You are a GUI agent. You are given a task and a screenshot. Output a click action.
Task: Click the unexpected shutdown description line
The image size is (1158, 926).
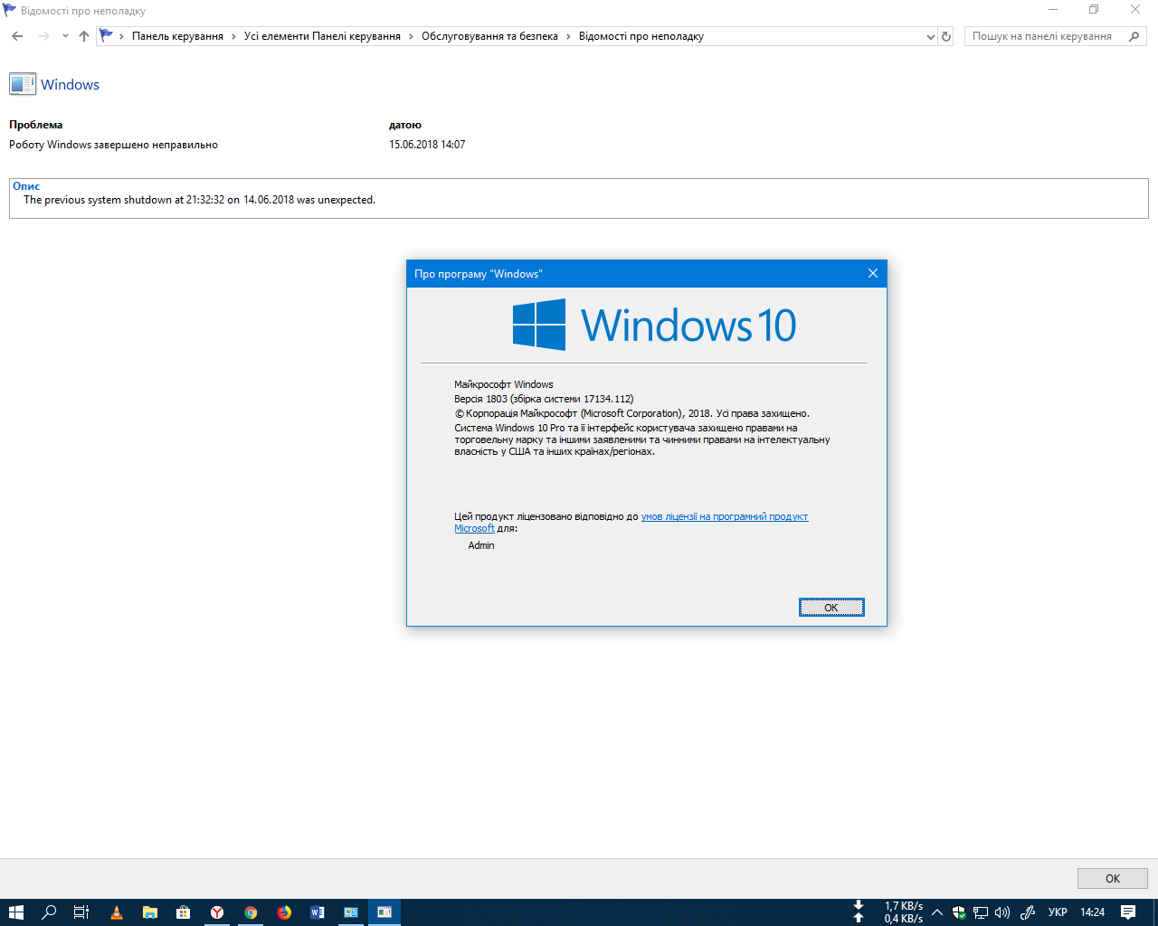click(199, 200)
